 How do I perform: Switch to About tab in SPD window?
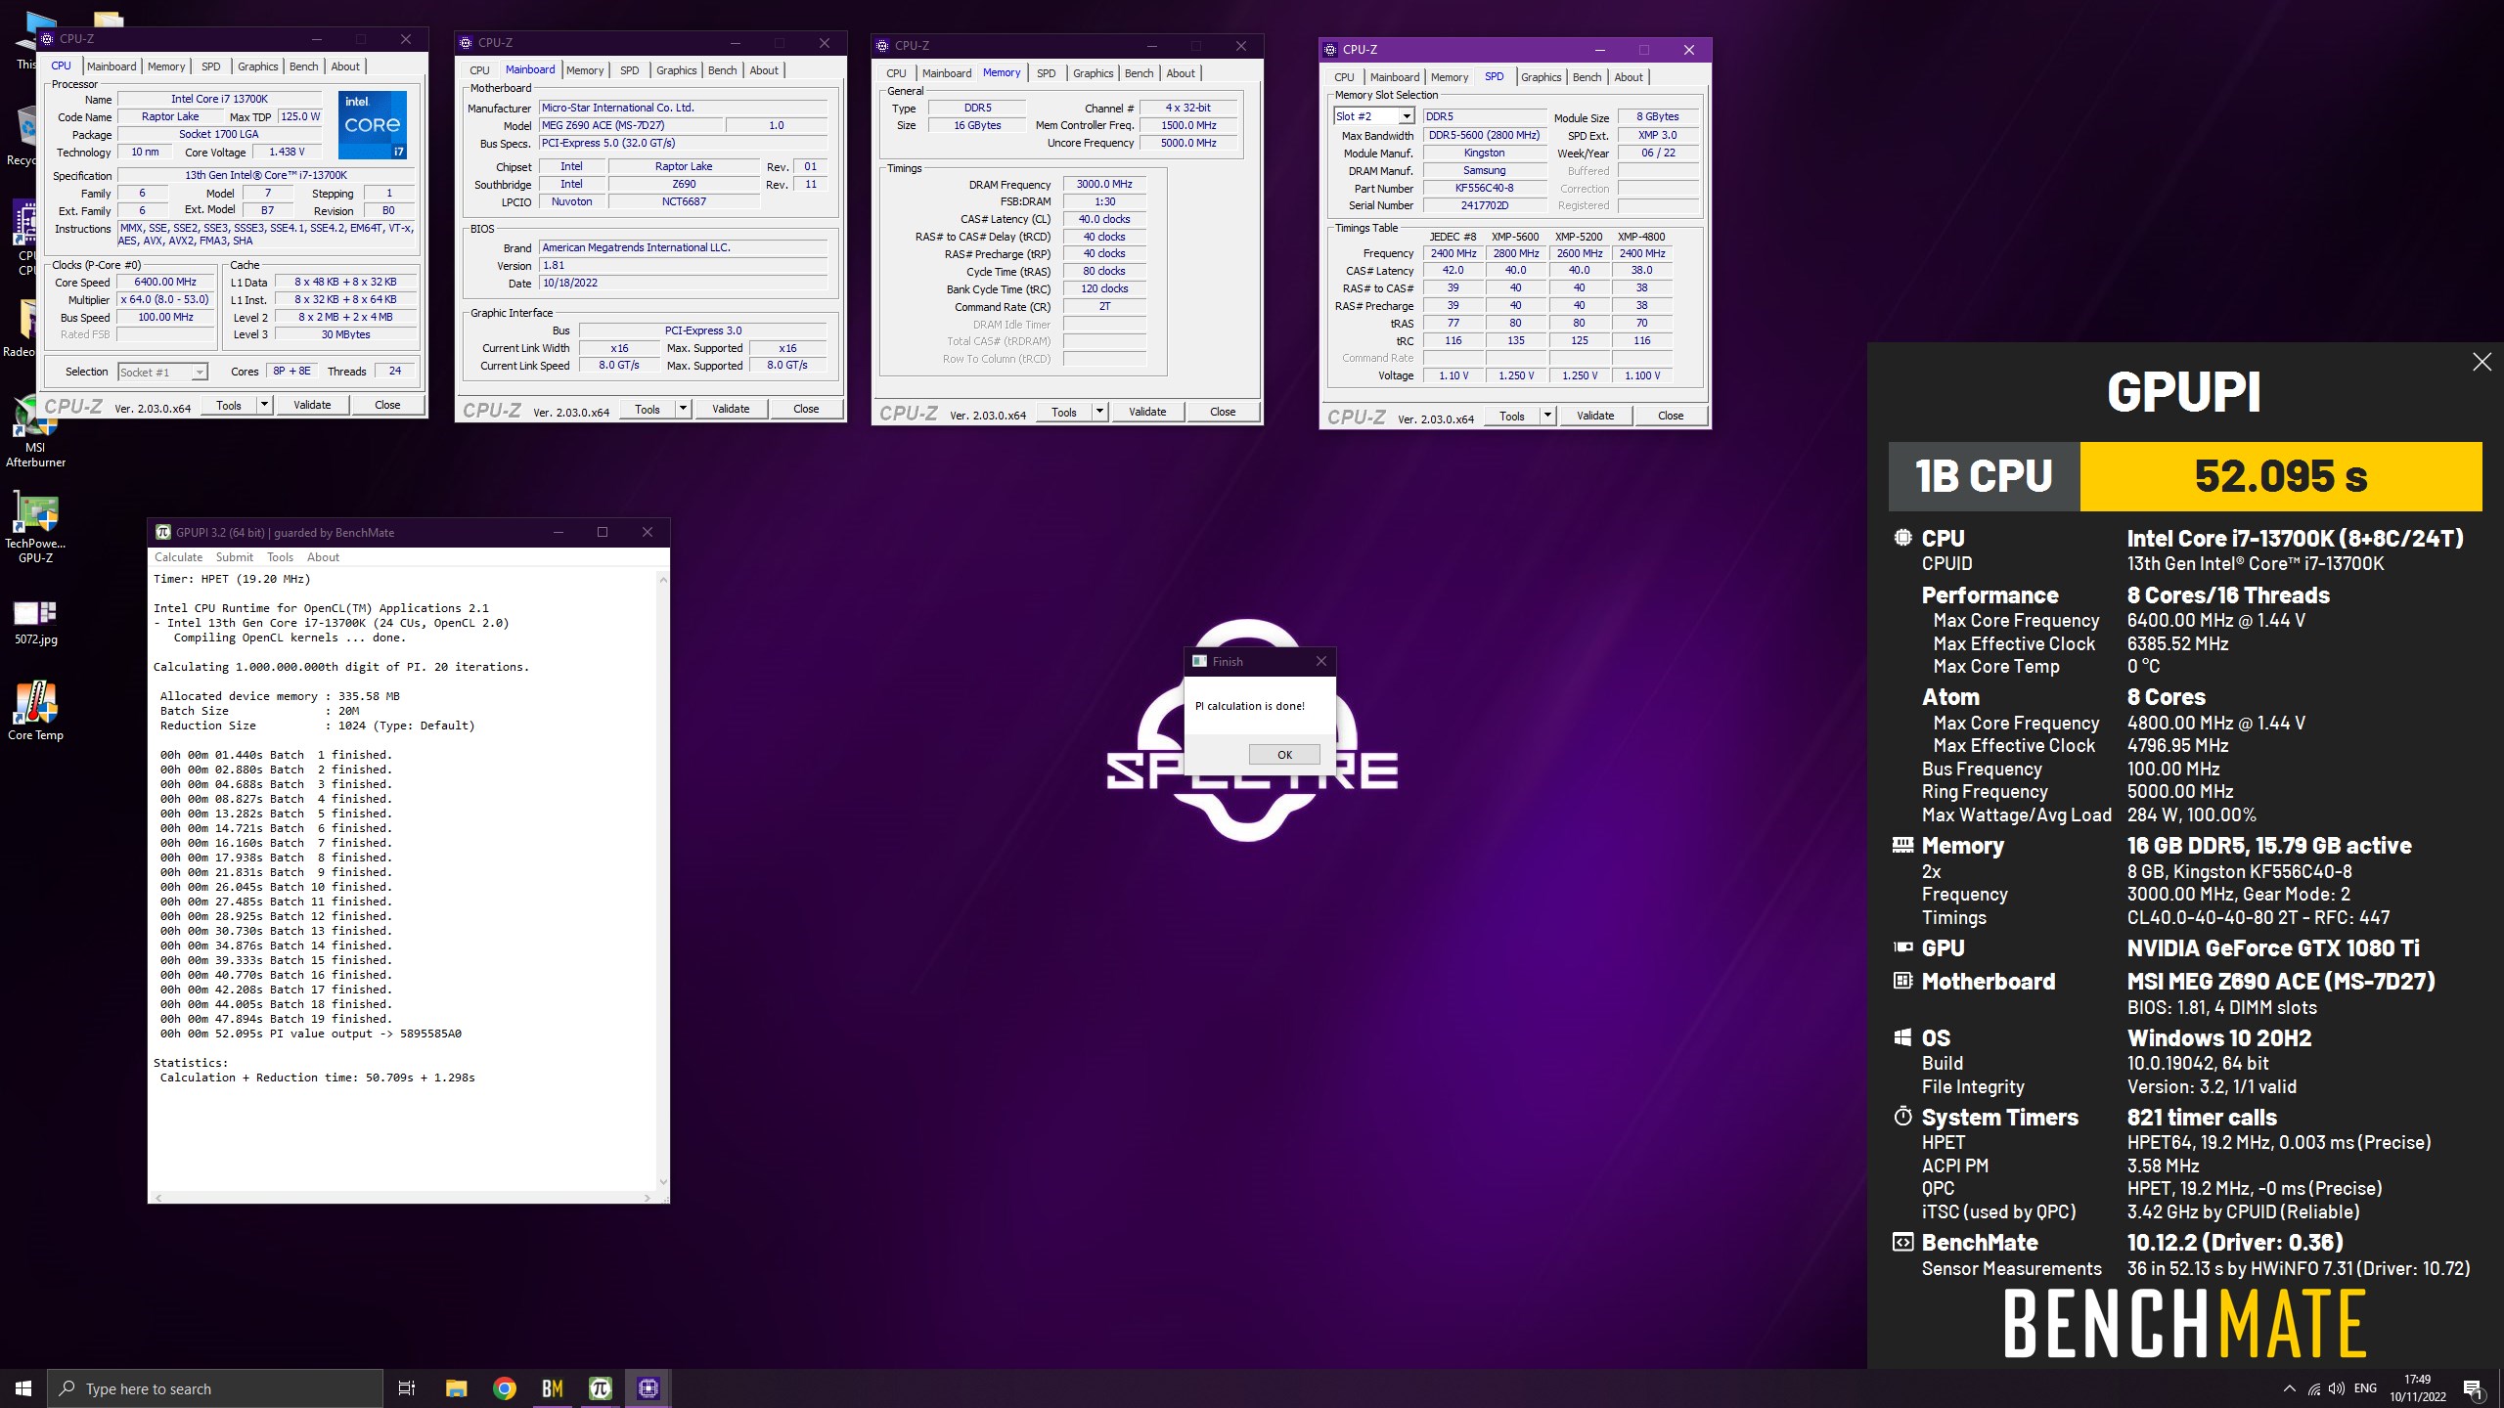tap(1629, 77)
